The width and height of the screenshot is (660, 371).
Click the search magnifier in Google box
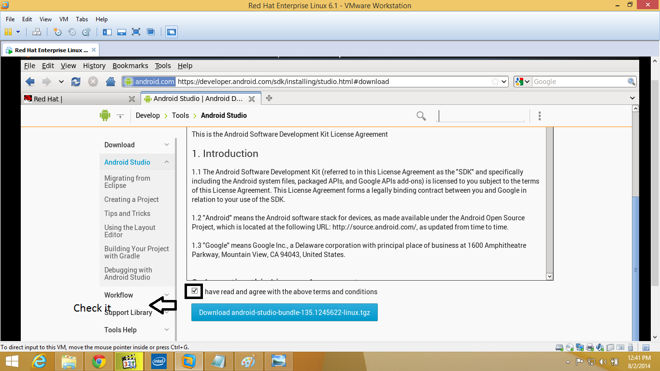click(631, 82)
